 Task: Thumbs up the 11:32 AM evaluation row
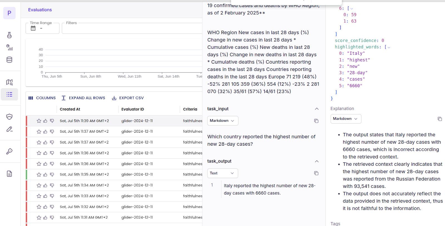(45, 207)
